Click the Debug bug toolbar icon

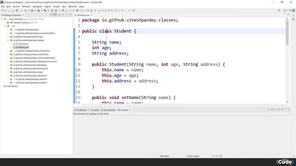[25, 11]
